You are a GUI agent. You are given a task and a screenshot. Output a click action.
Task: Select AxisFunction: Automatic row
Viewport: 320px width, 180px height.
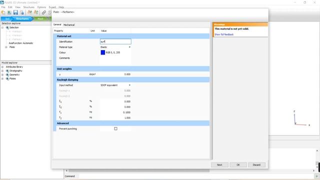[x=21, y=43]
